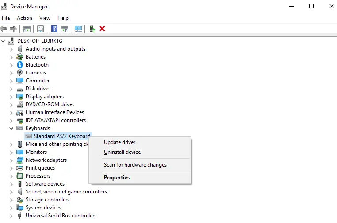The image size is (337, 223).
Task: Click the Properties sheet toolbar icon
Action: pyautogui.click(x=40, y=29)
